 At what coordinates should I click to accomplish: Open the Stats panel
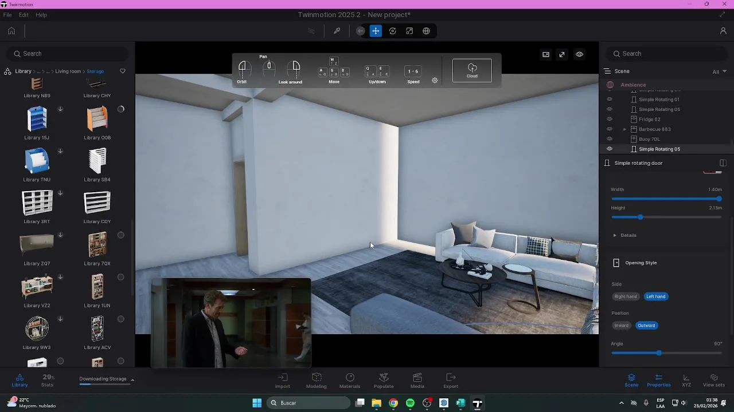[48, 381]
